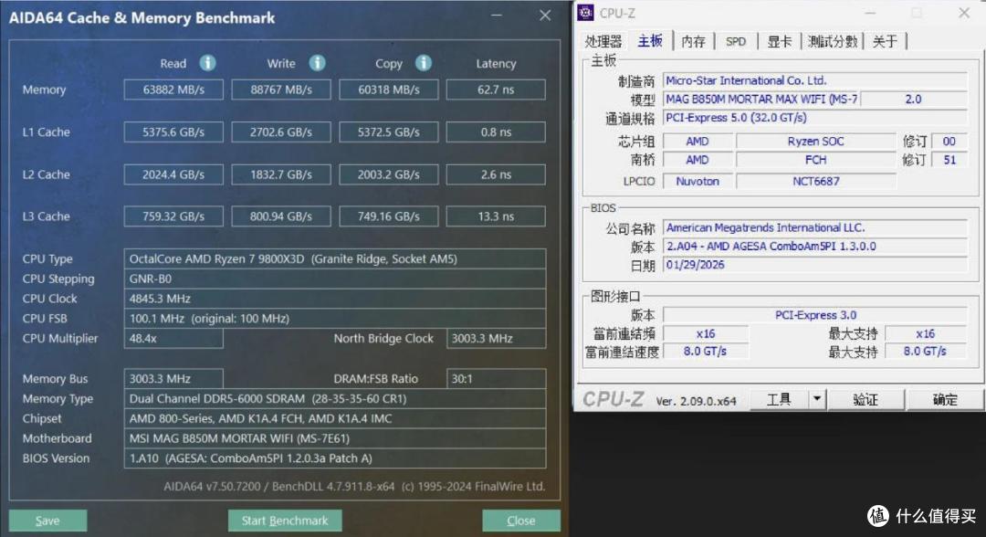
Task: Click the CPU Multiplier value 48.4x
Action: coord(173,338)
